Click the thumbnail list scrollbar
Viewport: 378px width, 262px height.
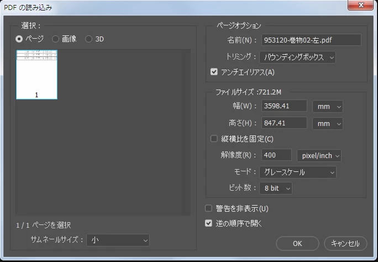pos(186,132)
